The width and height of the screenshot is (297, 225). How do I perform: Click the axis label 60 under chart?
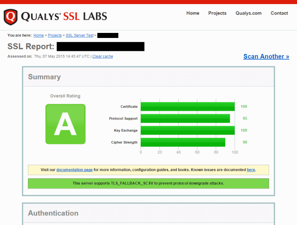[197, 152]
